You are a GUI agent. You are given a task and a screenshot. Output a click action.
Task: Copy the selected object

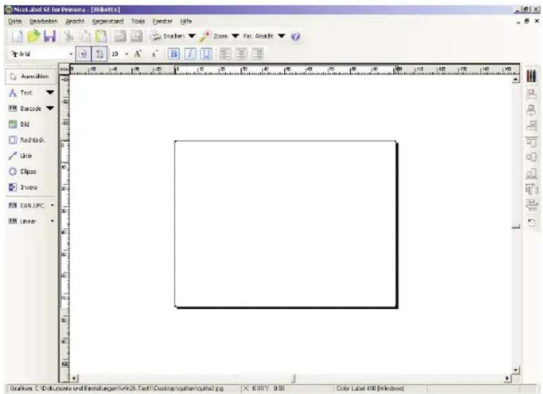pyautogui.click(x=85, y=36)
